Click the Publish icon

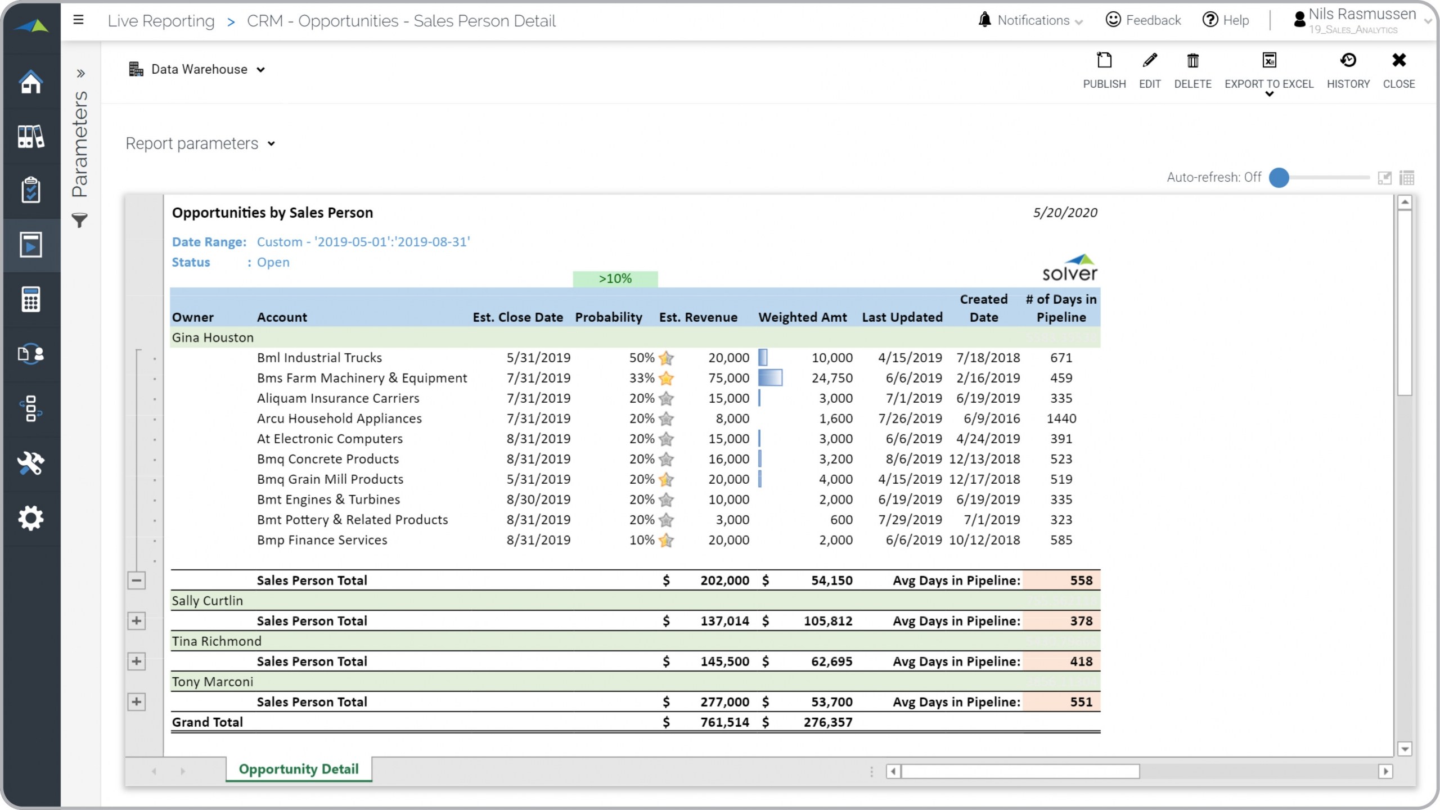(1104, 61)
